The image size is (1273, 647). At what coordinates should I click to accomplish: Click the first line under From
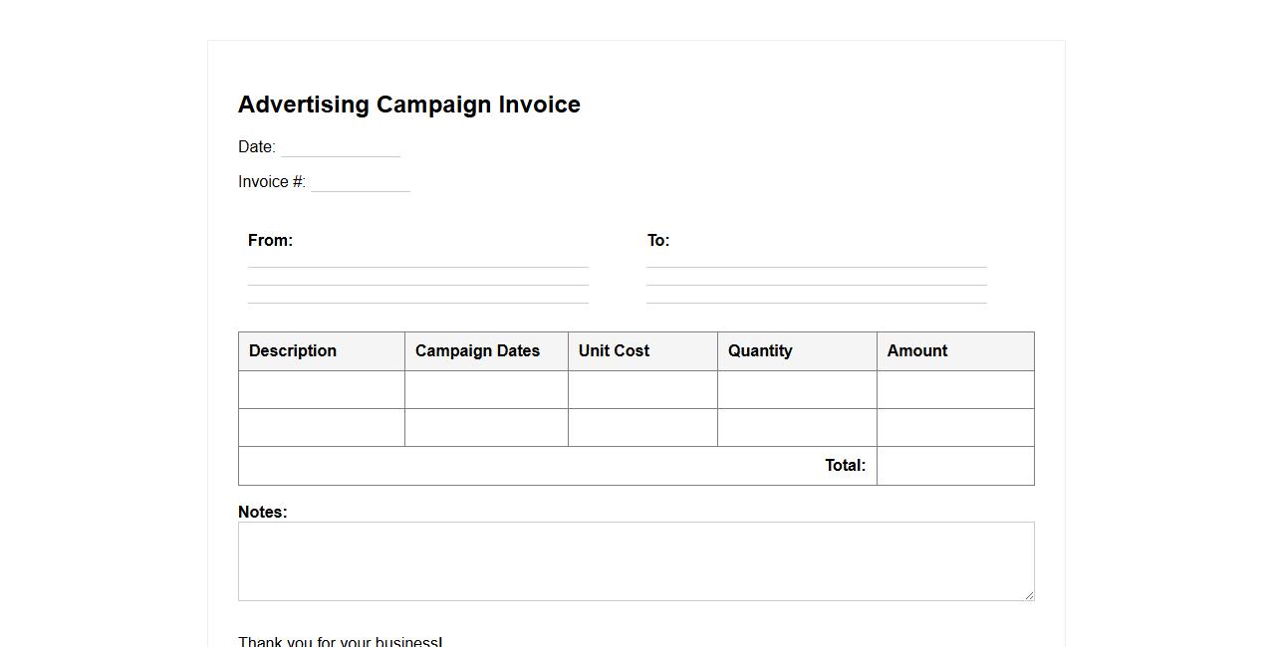click(x=418, y=259)
